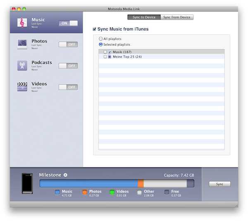Click the Milestone device name
Screen dimensions: 248x221
[50, 175]
